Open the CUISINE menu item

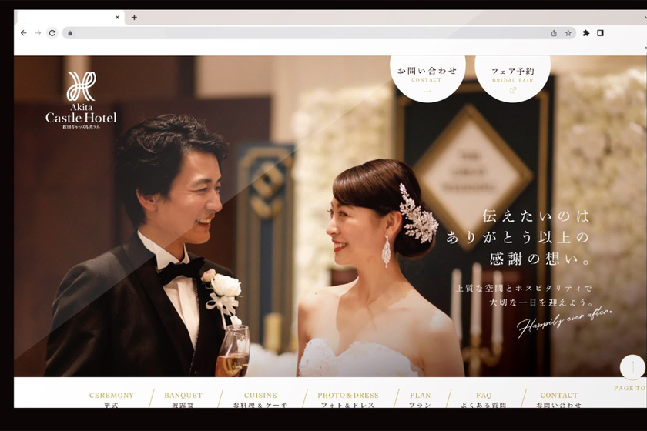(260, 399)
